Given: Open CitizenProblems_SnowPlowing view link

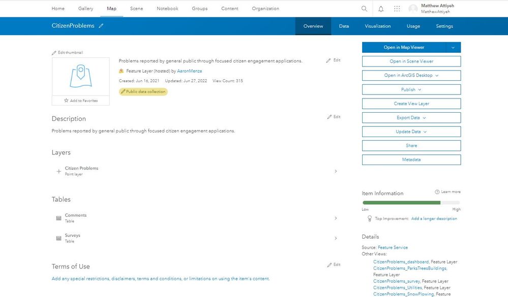Looking at the screenshot, I should coord(403,294).
